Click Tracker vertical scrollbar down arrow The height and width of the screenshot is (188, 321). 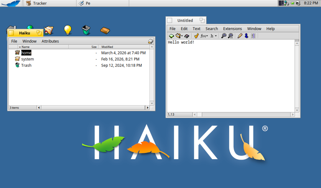(152, 103)
